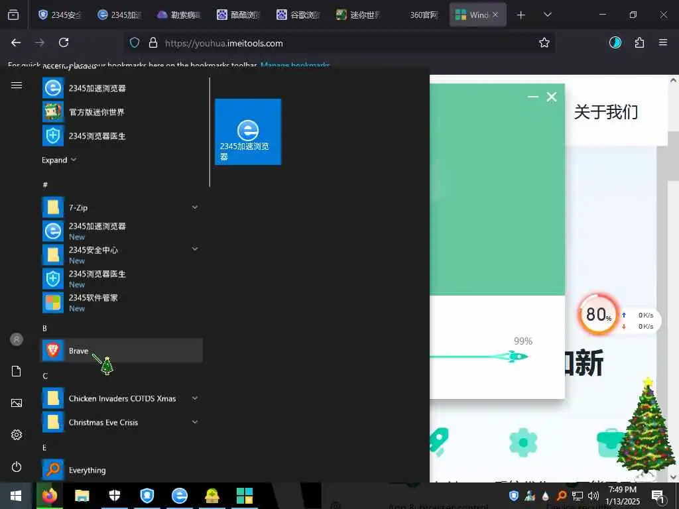Open the pinned 2345加速浏览器 tile
The height and width of the screenshot is (509, 679).
click(x=248, y=132)
